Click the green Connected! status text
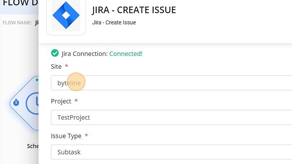Image resolution: width=292 pixels, height=164 pixels. coord(126,54)
